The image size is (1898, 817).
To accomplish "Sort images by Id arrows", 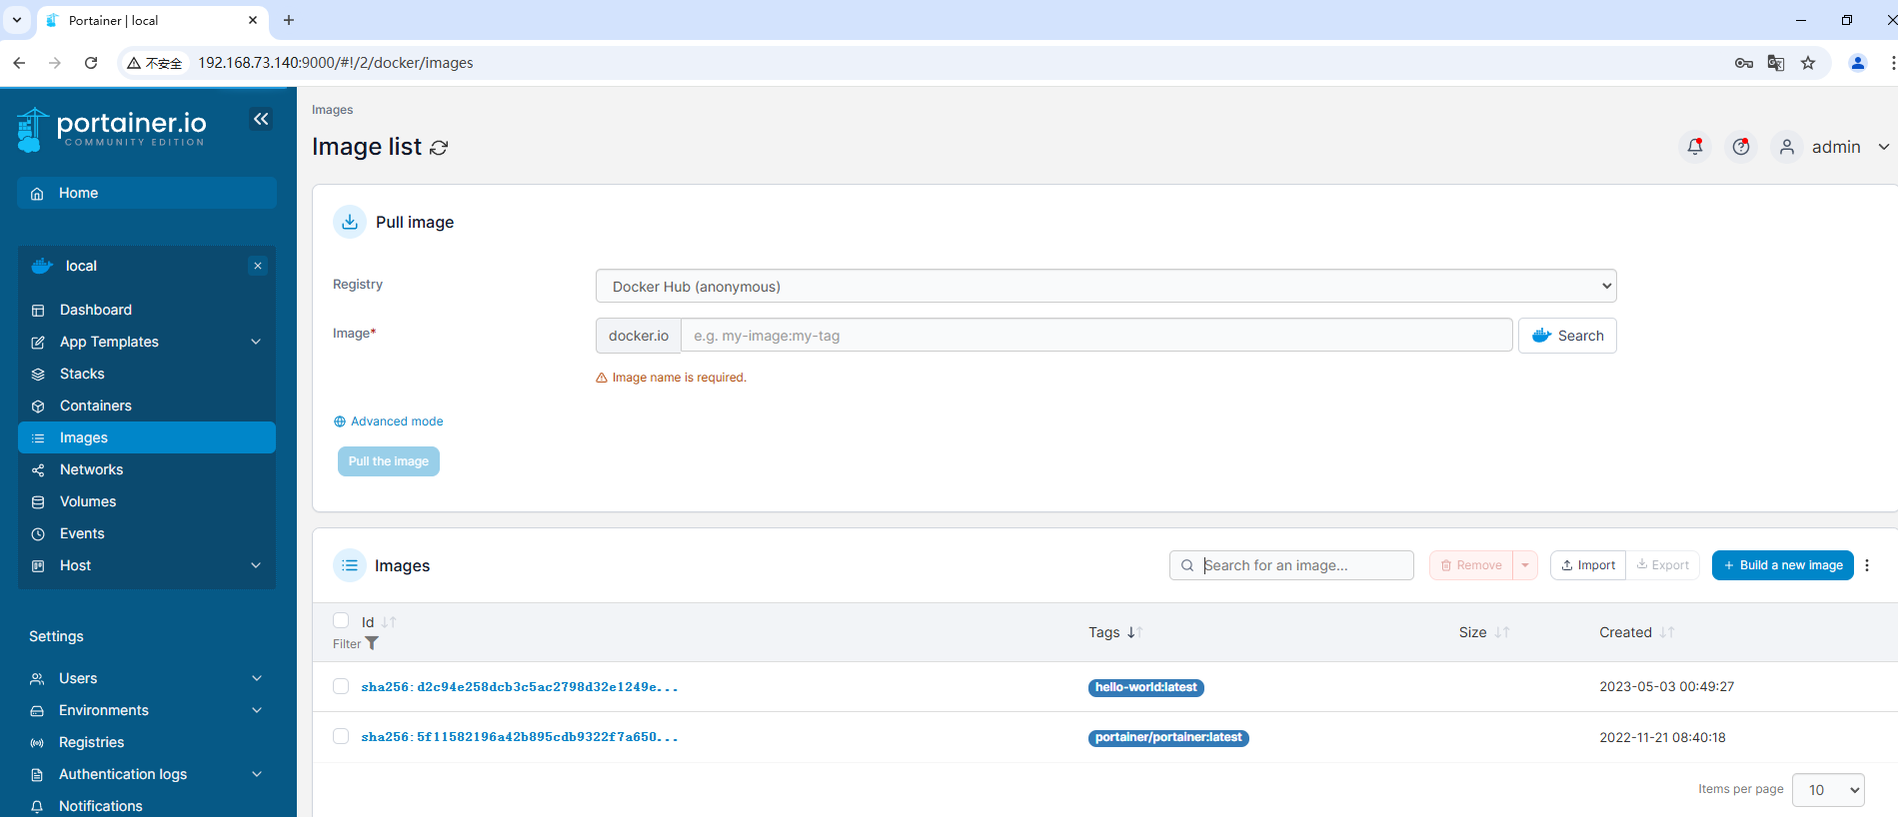I will 389,622.
